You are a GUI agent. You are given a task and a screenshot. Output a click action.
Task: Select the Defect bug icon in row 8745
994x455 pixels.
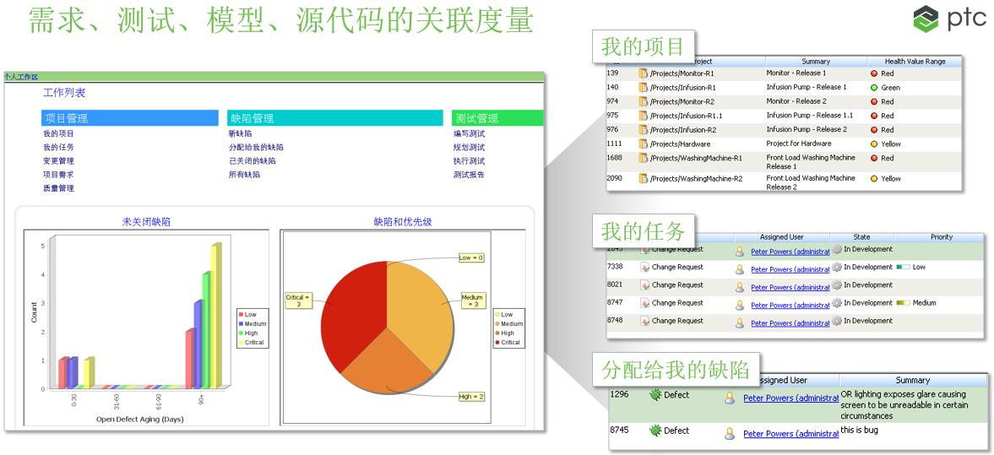655,431
